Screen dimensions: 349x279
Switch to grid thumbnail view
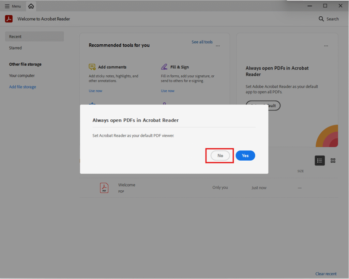(333, 161)
